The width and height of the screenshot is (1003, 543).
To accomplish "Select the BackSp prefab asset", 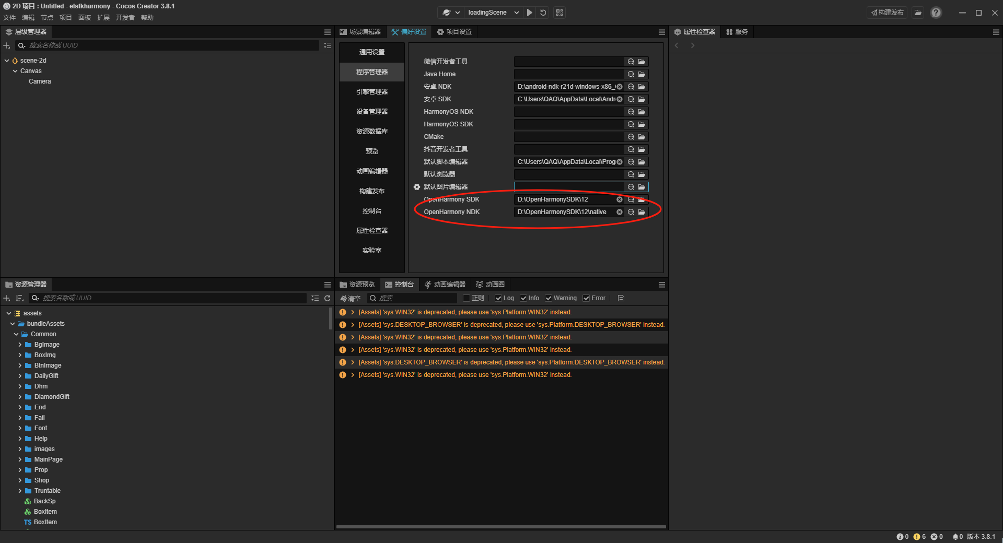I will click(x=44, y=501).
